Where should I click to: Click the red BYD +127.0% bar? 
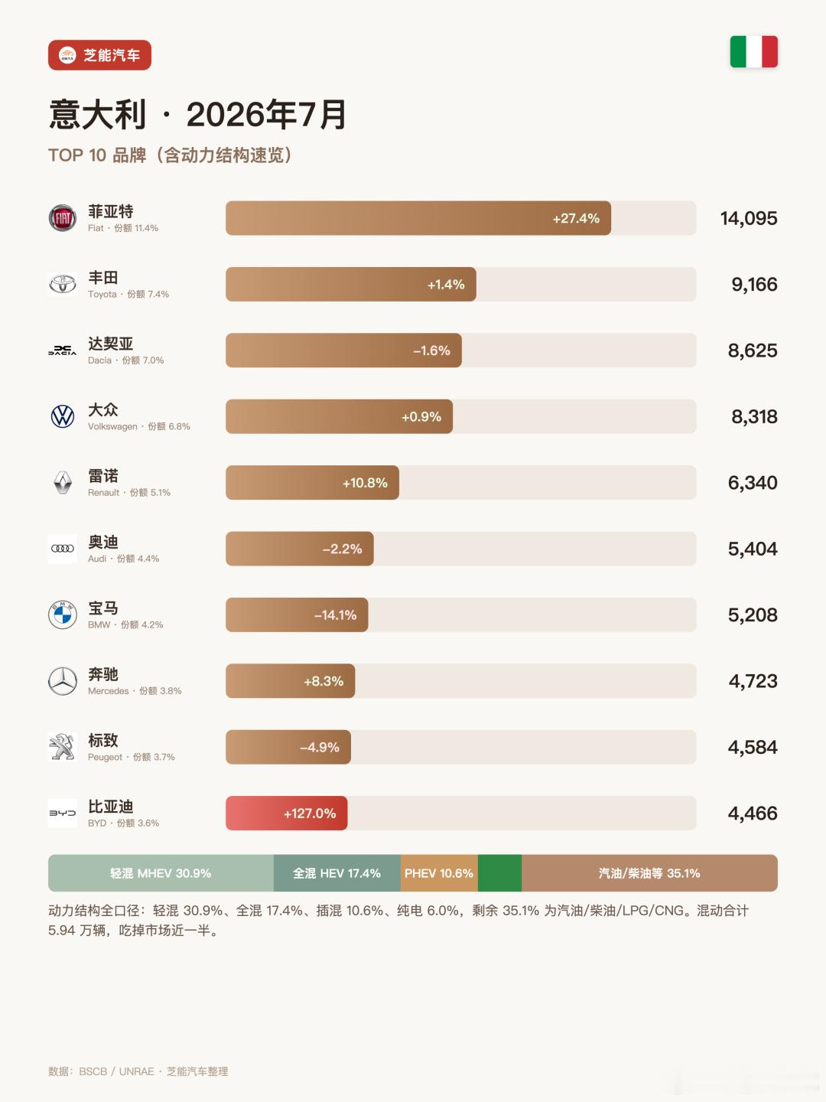[x=287, y=813]
